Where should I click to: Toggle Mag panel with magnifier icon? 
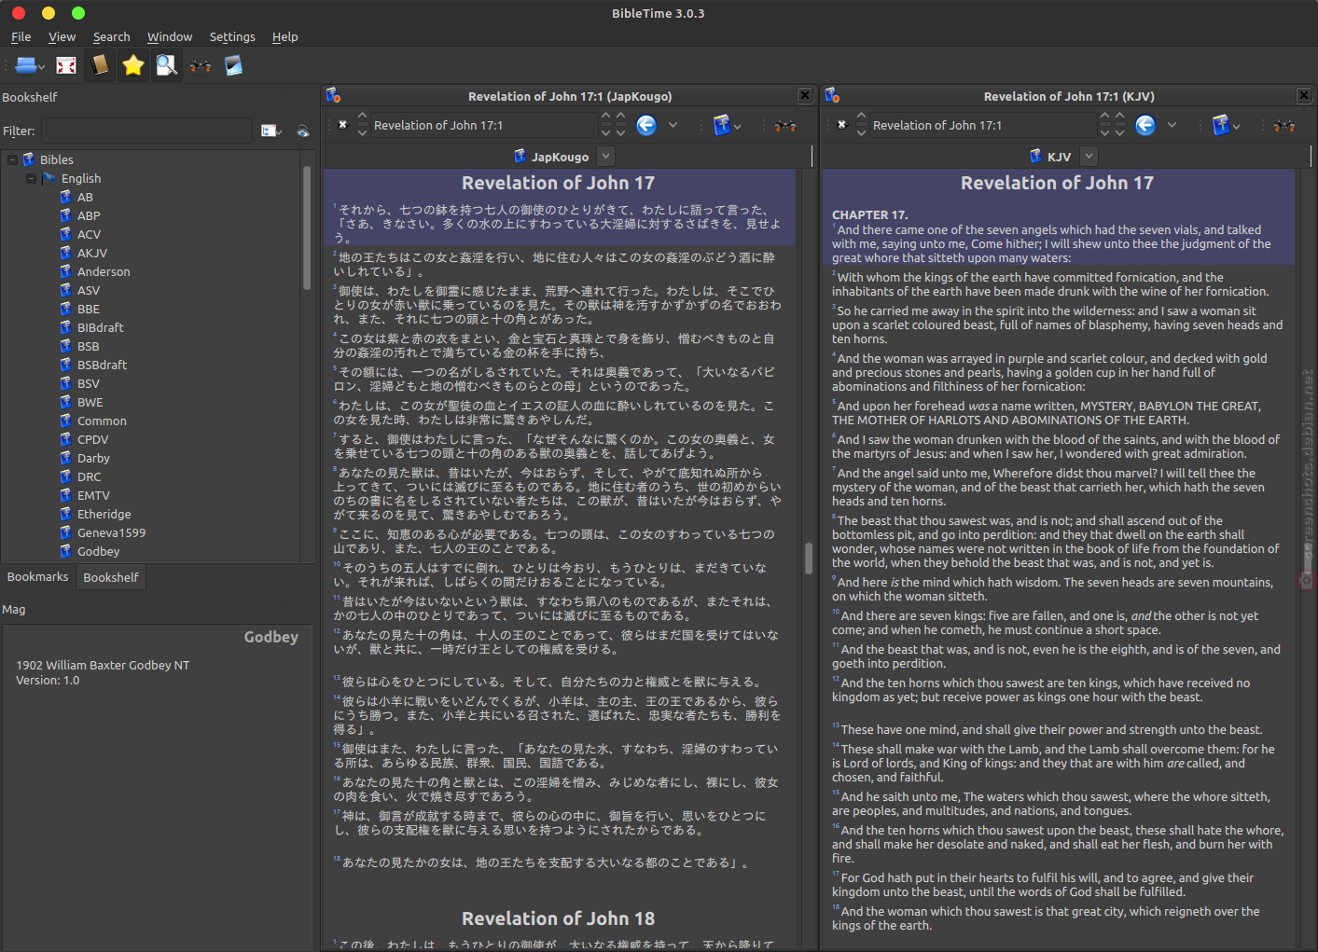click(x=167, y=65)
